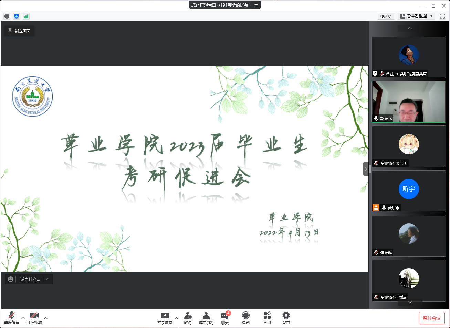Expand audio options arrow beside 解除静音
This screenshot has height=328, width=450.
pyautogui.click(x=23, y=318)
